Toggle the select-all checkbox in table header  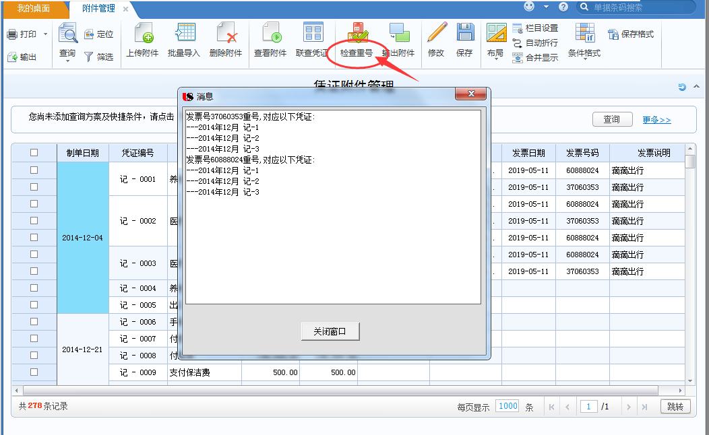34,153
